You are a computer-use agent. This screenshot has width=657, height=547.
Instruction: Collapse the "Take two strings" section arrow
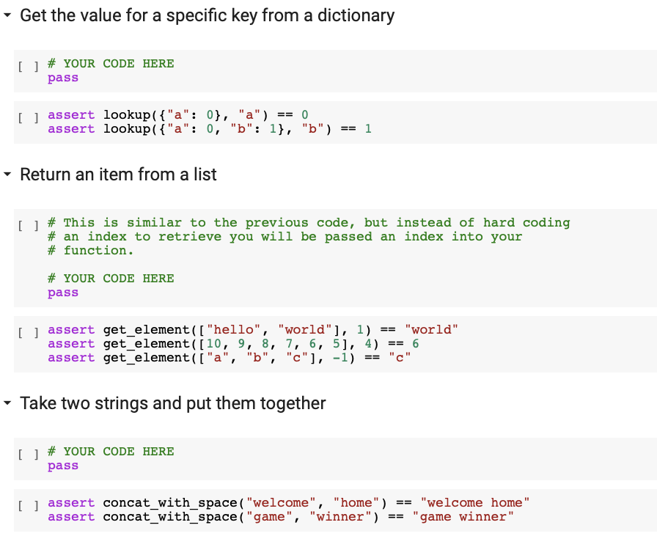point(7,404)
